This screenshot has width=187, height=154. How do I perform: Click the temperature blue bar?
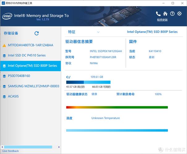tap(117, 130)
